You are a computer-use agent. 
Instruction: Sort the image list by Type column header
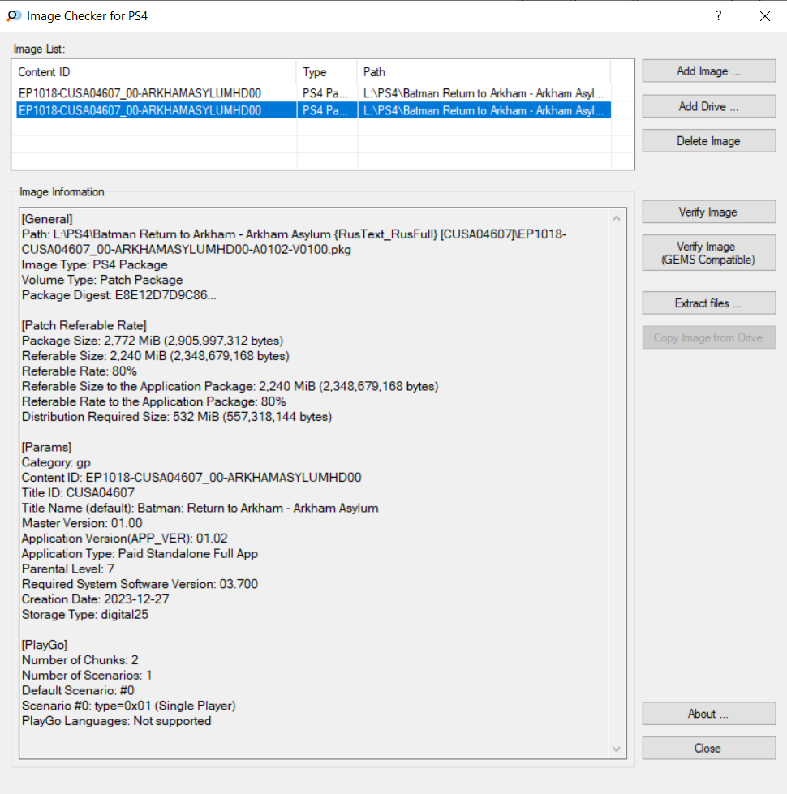coord(327,72)
